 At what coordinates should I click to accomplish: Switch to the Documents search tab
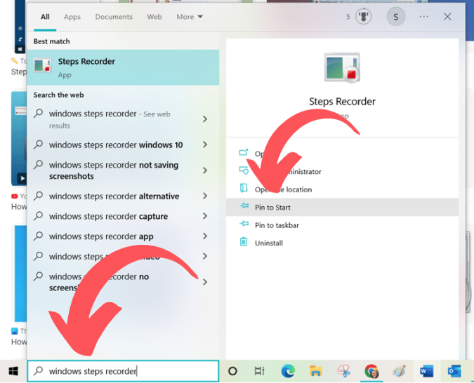[114, 17]
